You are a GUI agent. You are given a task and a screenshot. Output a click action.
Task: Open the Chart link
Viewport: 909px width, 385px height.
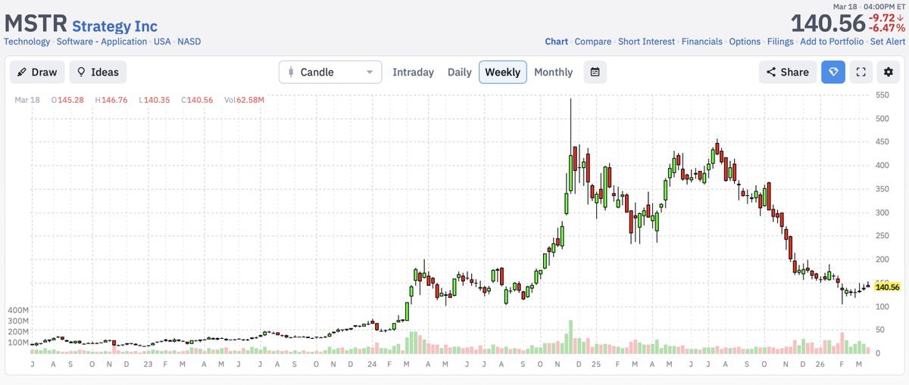pos(557,42)
